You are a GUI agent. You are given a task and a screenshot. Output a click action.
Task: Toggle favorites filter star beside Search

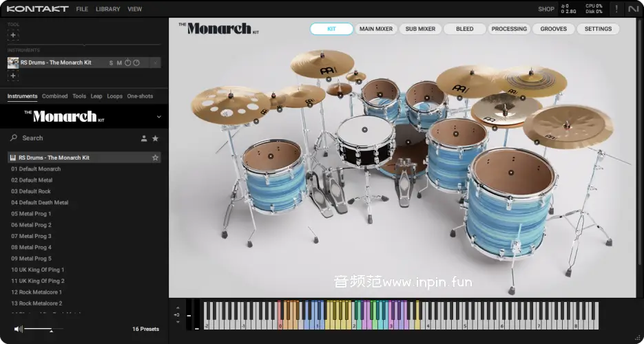click(x=155, y=138)
